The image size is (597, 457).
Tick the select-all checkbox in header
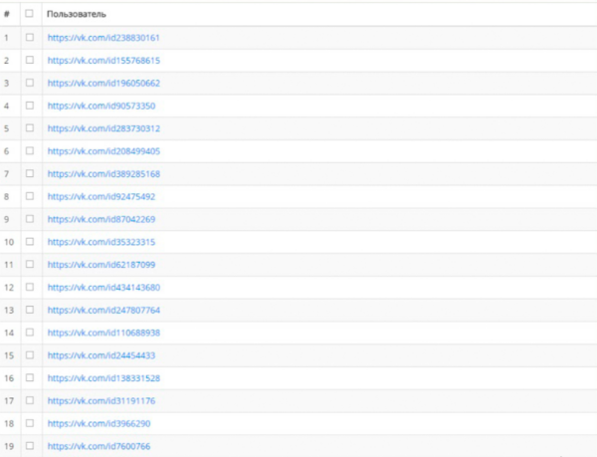click(29, 14)
